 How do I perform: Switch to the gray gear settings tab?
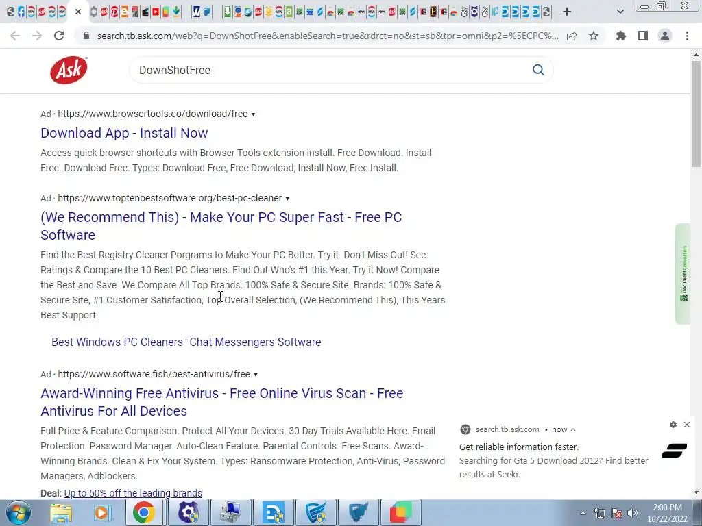pos(93,12)
